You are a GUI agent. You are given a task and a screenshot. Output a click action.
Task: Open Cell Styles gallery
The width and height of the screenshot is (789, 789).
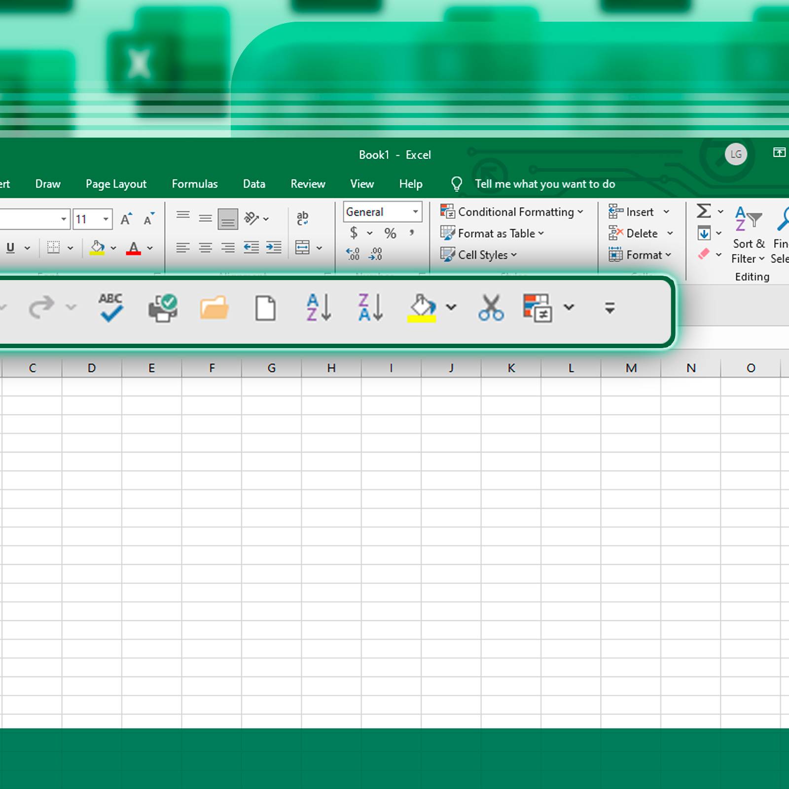(x=478, y=255)
